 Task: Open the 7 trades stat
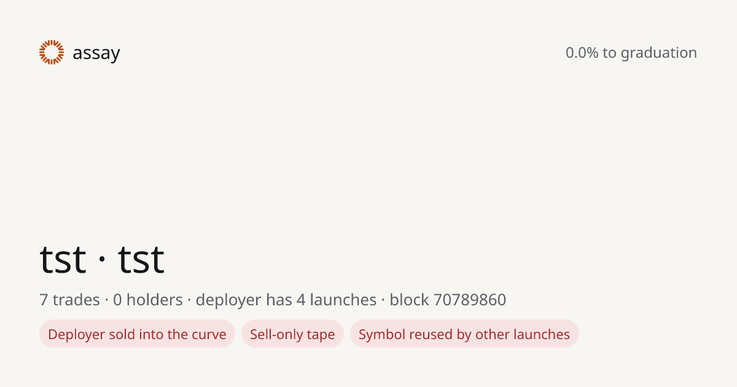point(69,300)
